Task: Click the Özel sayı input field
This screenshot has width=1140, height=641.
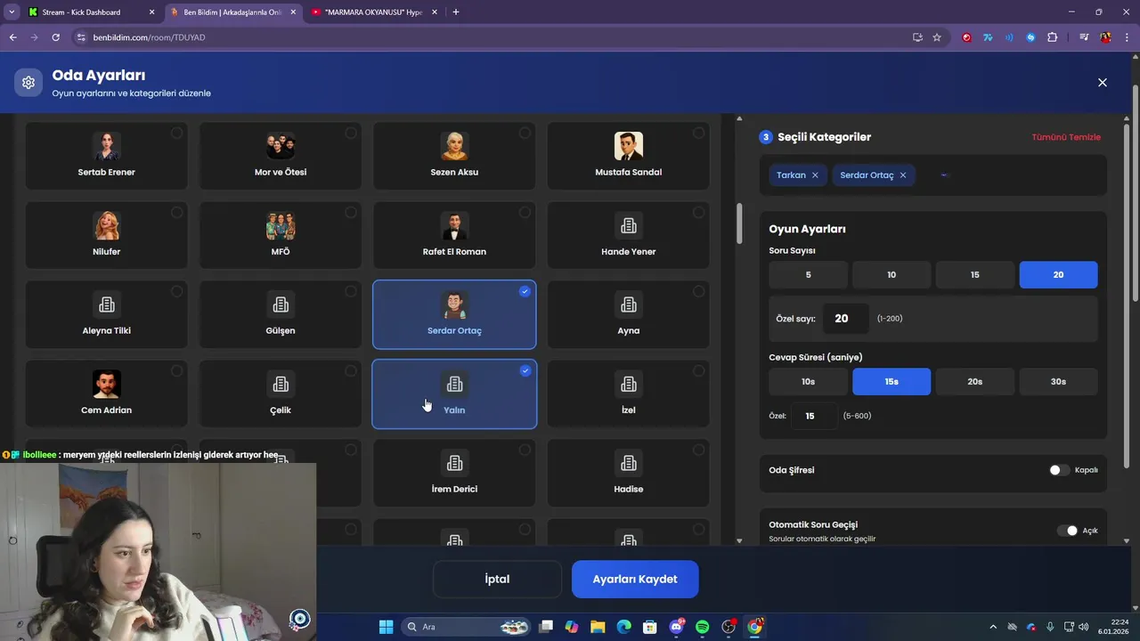Action: click(x=845, y=318)
